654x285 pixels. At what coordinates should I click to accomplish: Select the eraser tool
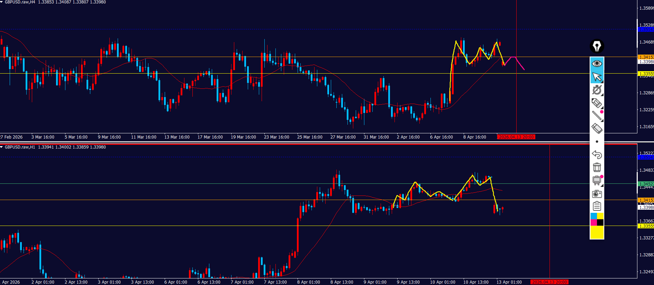click(597, 129)
